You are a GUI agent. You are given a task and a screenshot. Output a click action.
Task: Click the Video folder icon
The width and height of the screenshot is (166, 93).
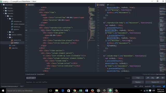point(8,16)
